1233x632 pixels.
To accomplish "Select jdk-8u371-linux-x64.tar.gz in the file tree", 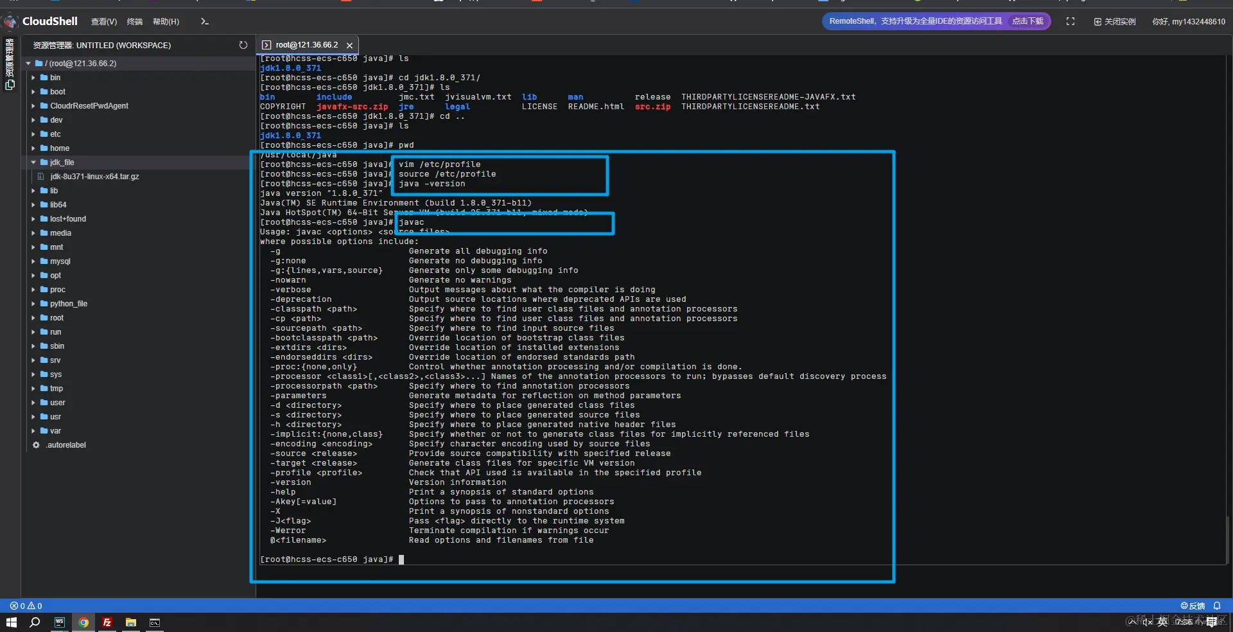I will (x=94, y=176).
